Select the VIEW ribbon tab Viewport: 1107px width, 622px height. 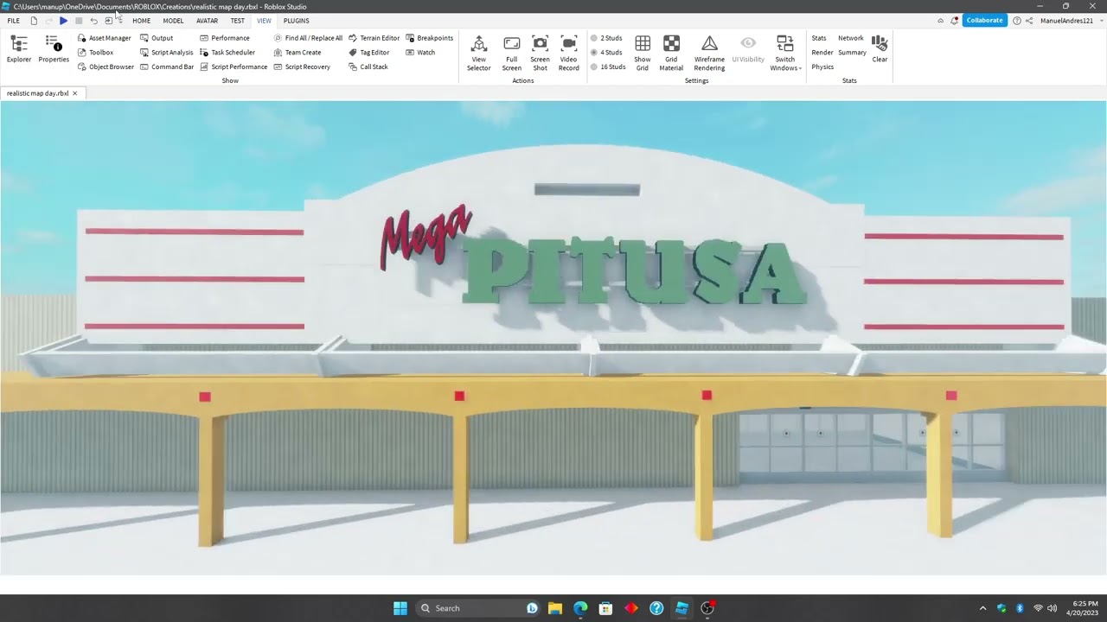click(264, 21)
